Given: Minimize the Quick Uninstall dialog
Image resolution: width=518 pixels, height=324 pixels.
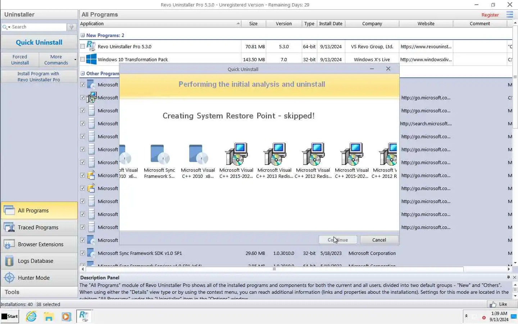Looking at the screenshot, I should (372, 69).
